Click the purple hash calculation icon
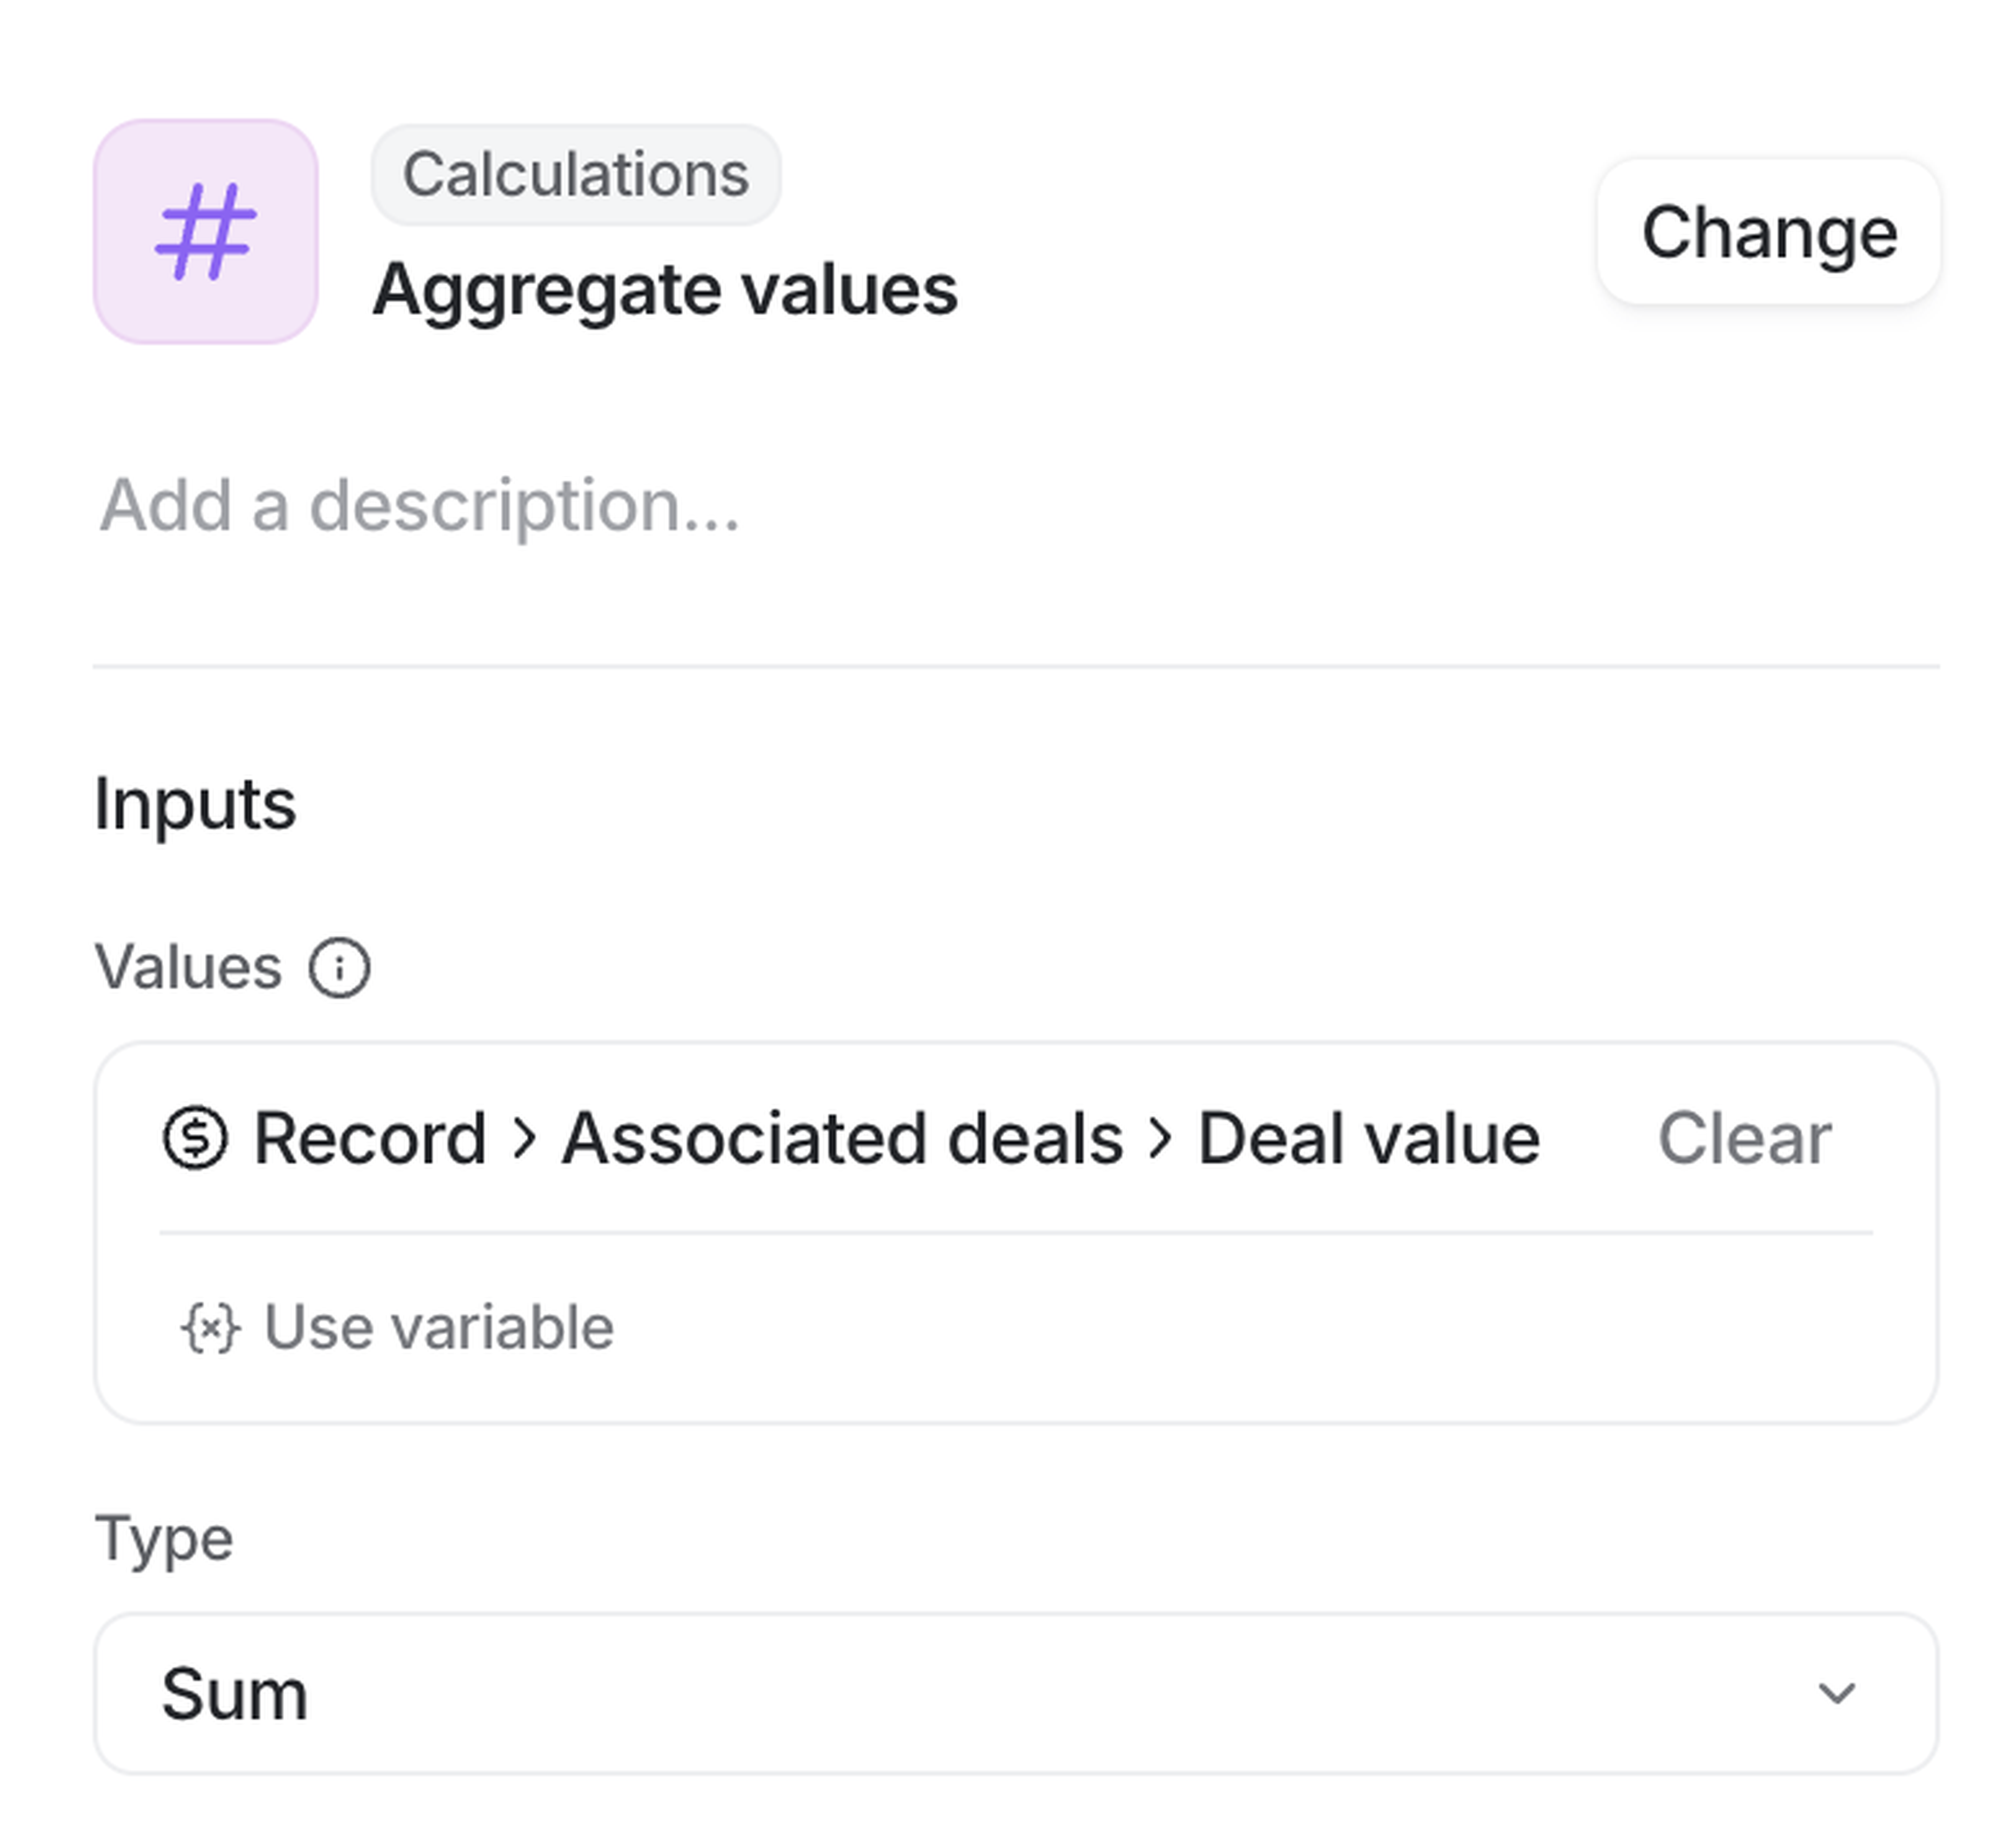Viewport: 2002px width, 1848px height. coord(206,232)
